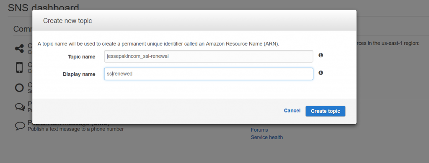Focus the Topic name input field
Screen dimensions: 429x163
click(x=209, y=56)
